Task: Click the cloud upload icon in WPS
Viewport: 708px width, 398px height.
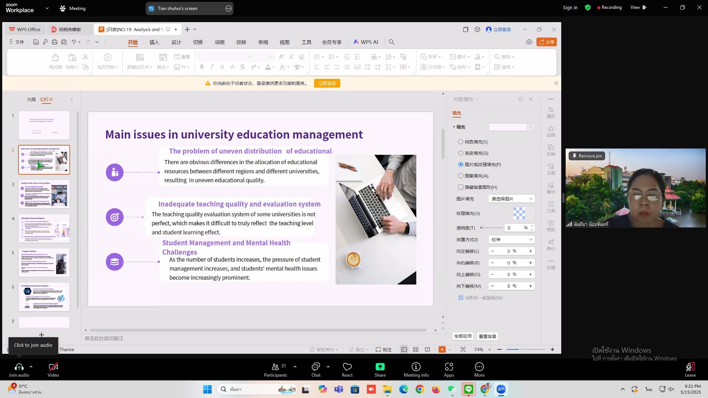Action: point(529,42)
